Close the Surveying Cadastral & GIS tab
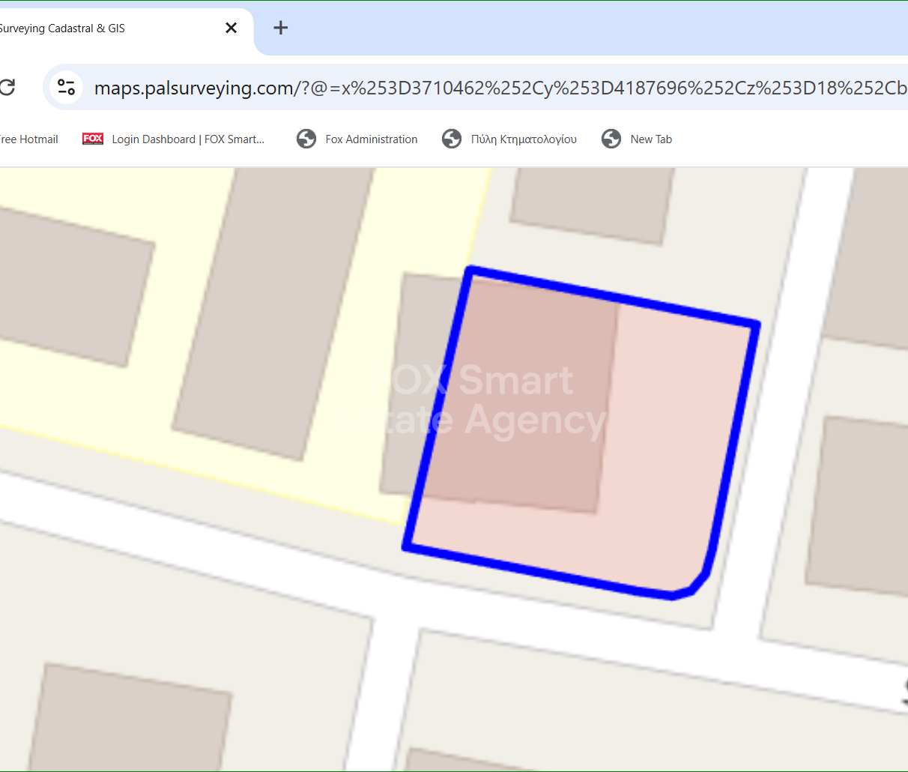The image size is (908, 772). (231, 28)
